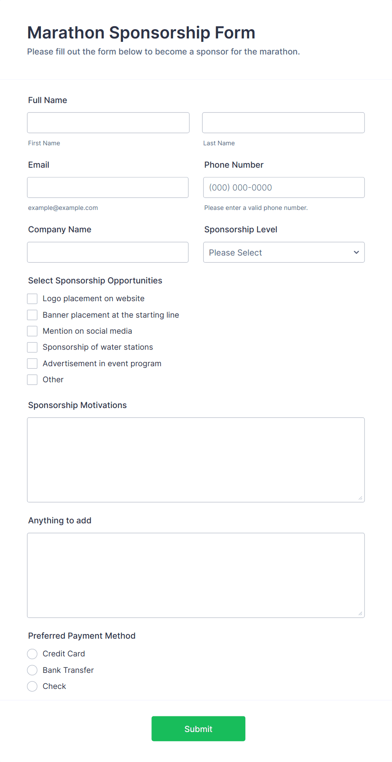Check the Logo placement on website option

[32, 298]
